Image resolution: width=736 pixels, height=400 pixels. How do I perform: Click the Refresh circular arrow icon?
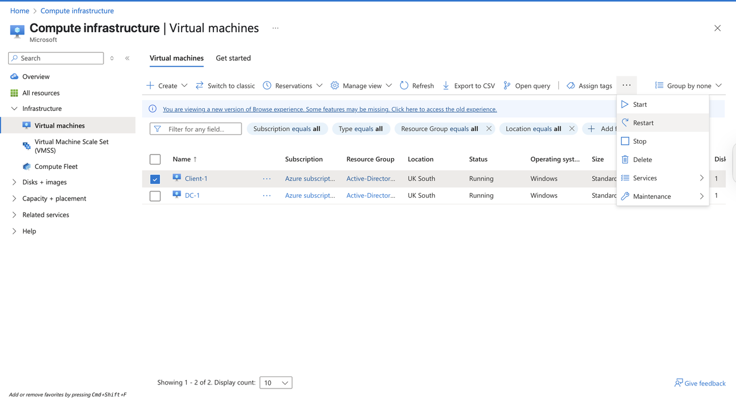coord(404,86)
